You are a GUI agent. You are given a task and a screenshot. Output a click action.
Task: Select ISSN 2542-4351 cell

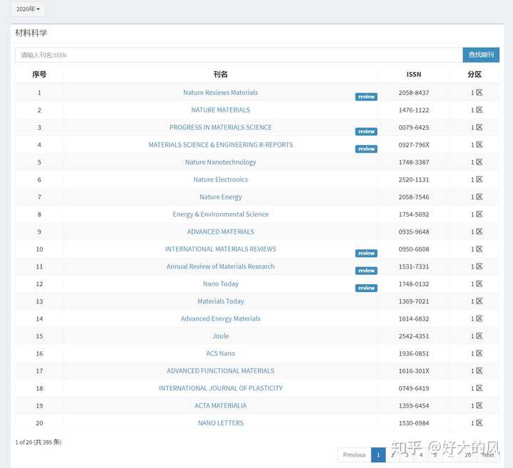click(413, 336)
